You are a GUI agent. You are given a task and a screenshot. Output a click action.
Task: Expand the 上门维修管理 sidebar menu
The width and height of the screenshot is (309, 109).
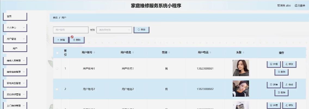(15, 106)
